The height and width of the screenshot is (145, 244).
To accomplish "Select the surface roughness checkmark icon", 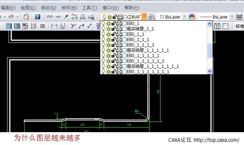I will tap(90, 26).
